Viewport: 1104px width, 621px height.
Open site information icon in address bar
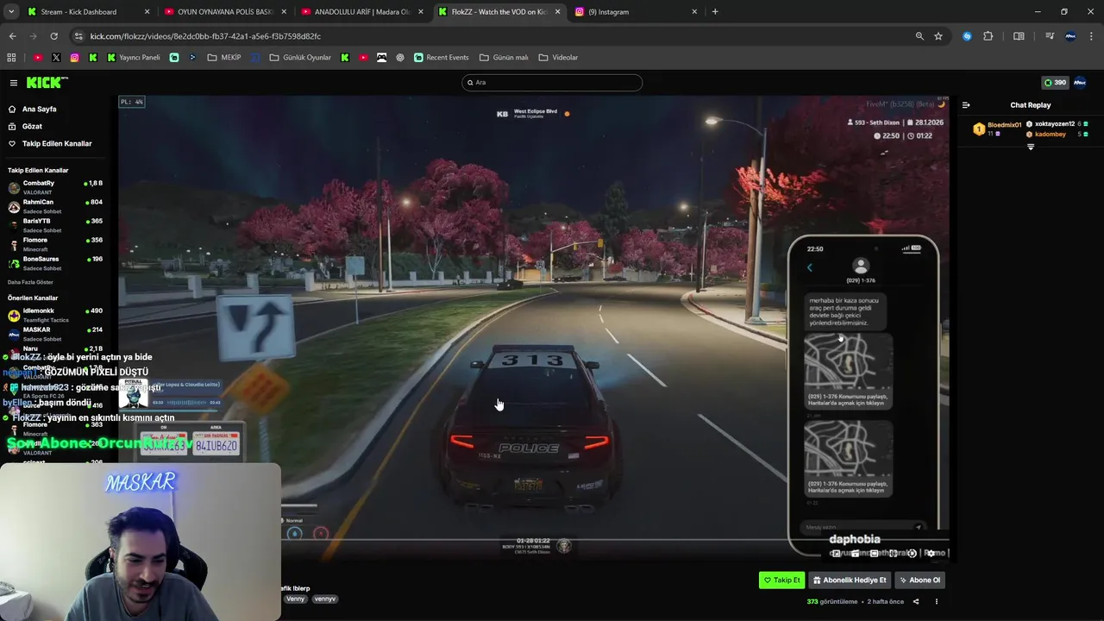pos(78,36)
